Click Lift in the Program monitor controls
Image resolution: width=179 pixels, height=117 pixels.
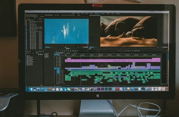135,51
